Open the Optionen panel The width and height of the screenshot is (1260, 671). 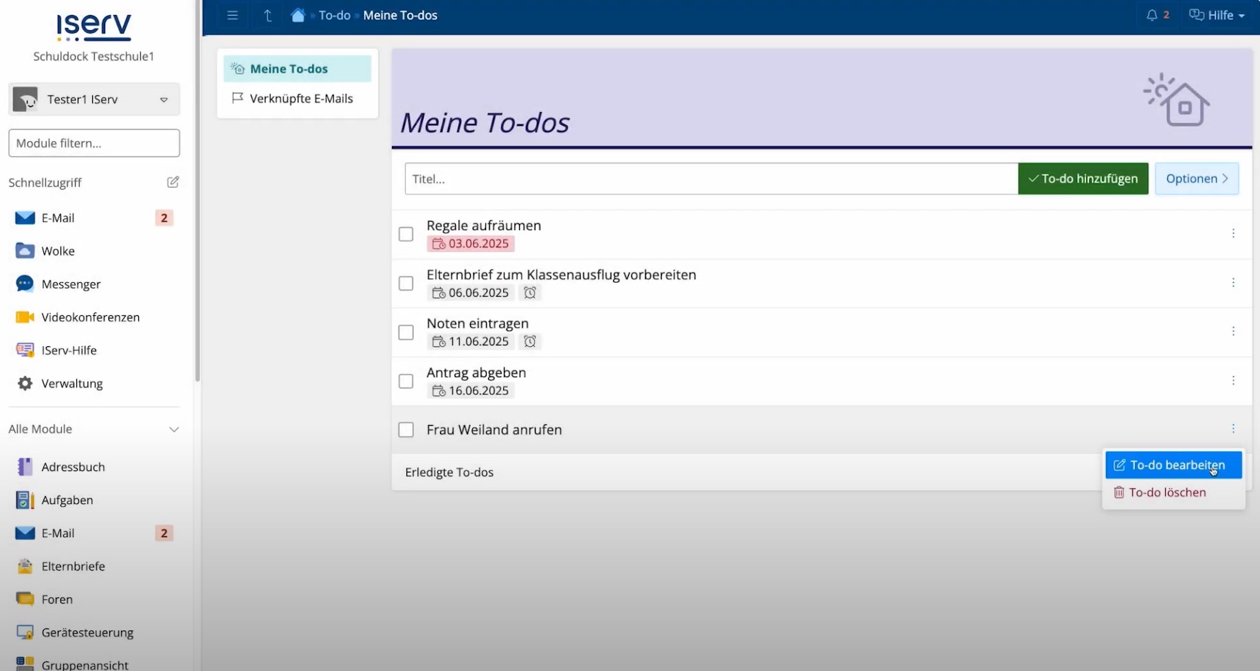1196,178
